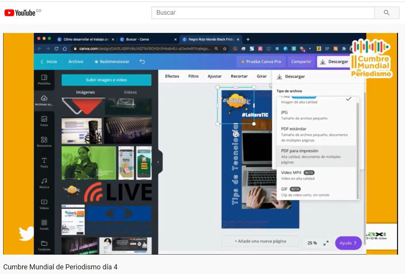Viewport: 405px width, 274px height.
Task: Open Filtro in image toolbar
Action: 193,76
